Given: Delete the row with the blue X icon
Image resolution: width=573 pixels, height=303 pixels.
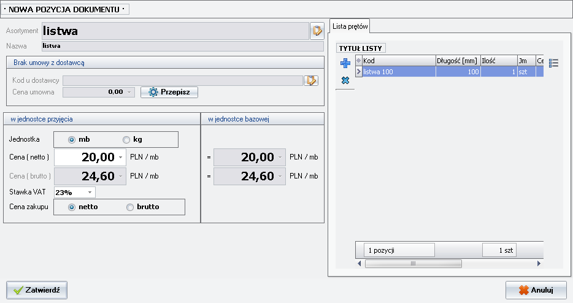Looking at the screenshot, I should tap(345, 80).
